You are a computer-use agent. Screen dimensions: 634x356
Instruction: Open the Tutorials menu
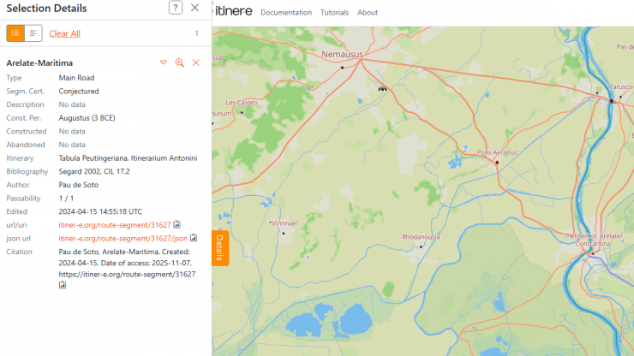pos(334,13)
